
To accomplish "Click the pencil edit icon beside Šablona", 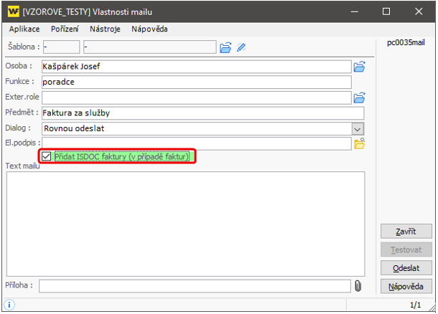I will pyautogui.click(x=241, y=47).
